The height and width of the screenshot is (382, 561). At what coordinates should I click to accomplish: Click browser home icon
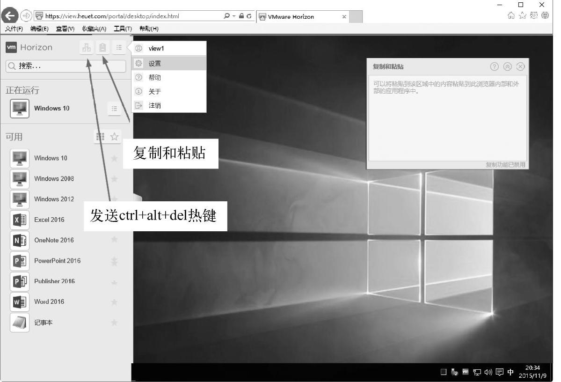coord(511,15)
